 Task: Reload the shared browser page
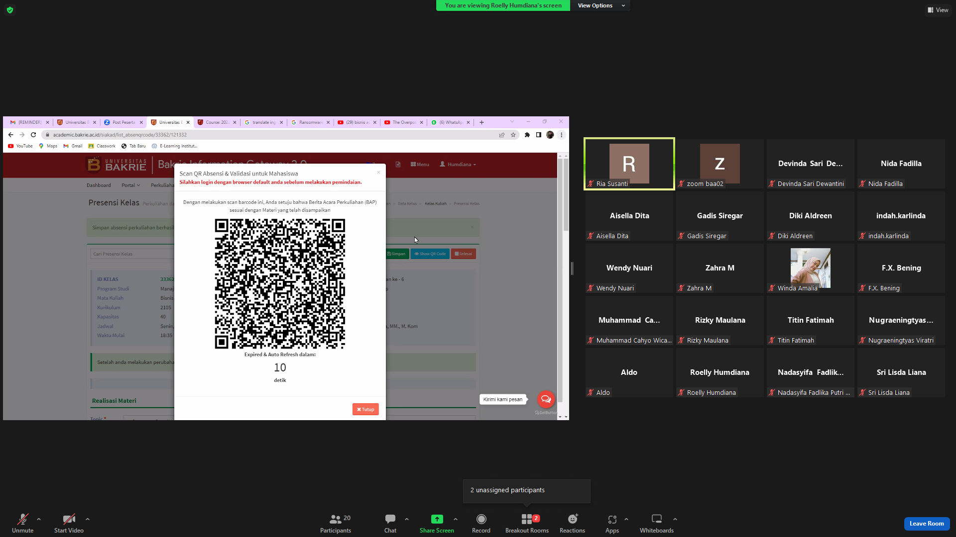point(33,135)
